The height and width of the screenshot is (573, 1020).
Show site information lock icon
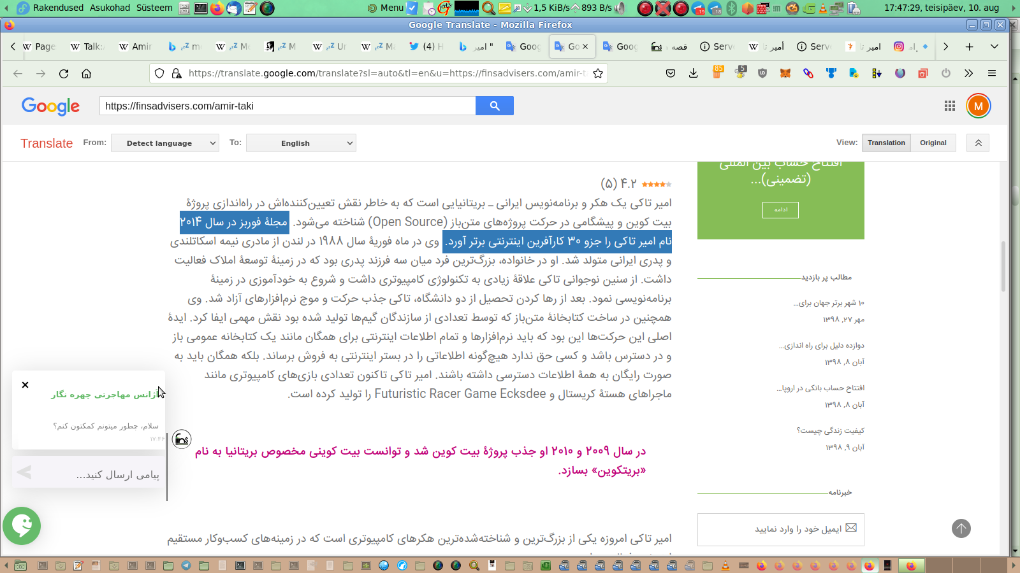click(x=177, y=73)
